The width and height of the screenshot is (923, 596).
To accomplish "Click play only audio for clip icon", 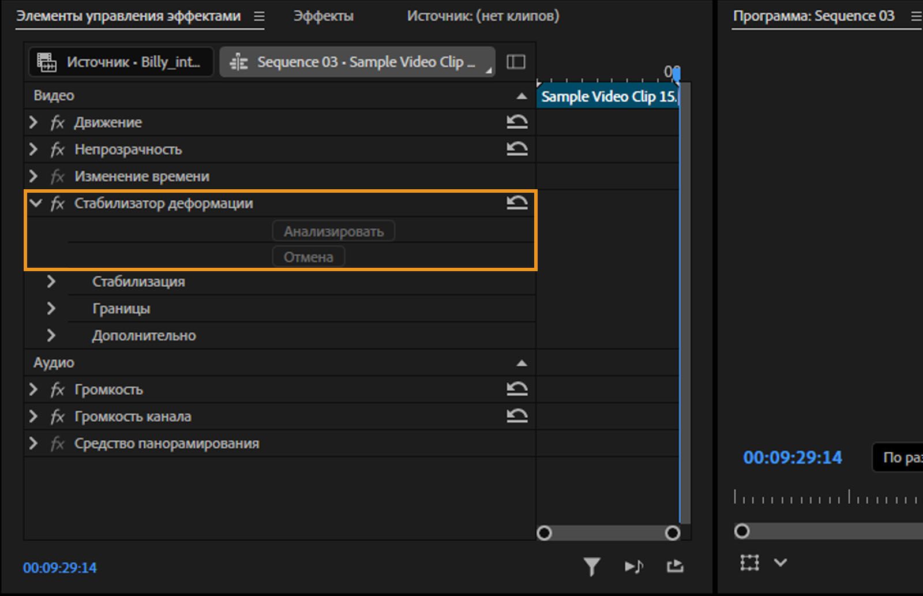I will (x=633, y=567).
